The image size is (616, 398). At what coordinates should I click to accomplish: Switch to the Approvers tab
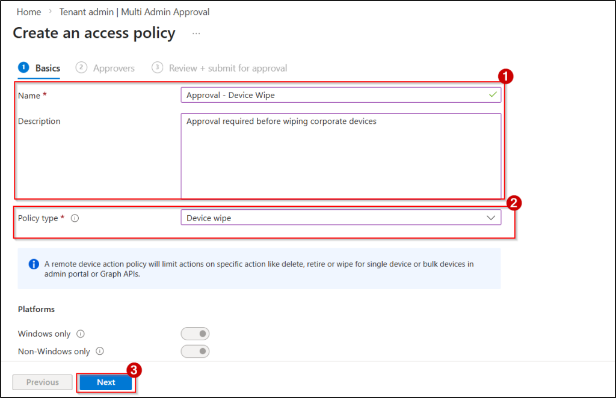112,68
